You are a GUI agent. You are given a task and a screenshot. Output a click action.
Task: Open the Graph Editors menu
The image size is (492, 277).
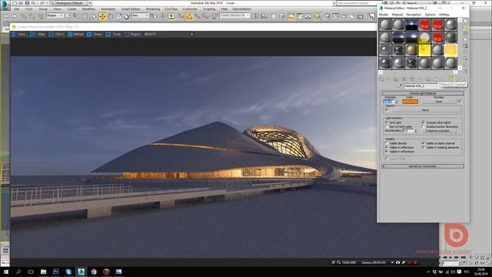131,9
